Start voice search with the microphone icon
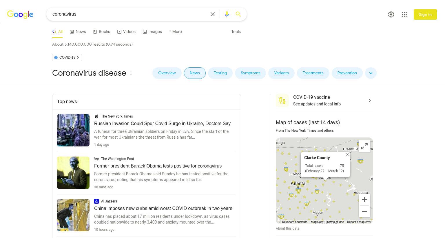This screenshot has width=445, height=238. 227,14
